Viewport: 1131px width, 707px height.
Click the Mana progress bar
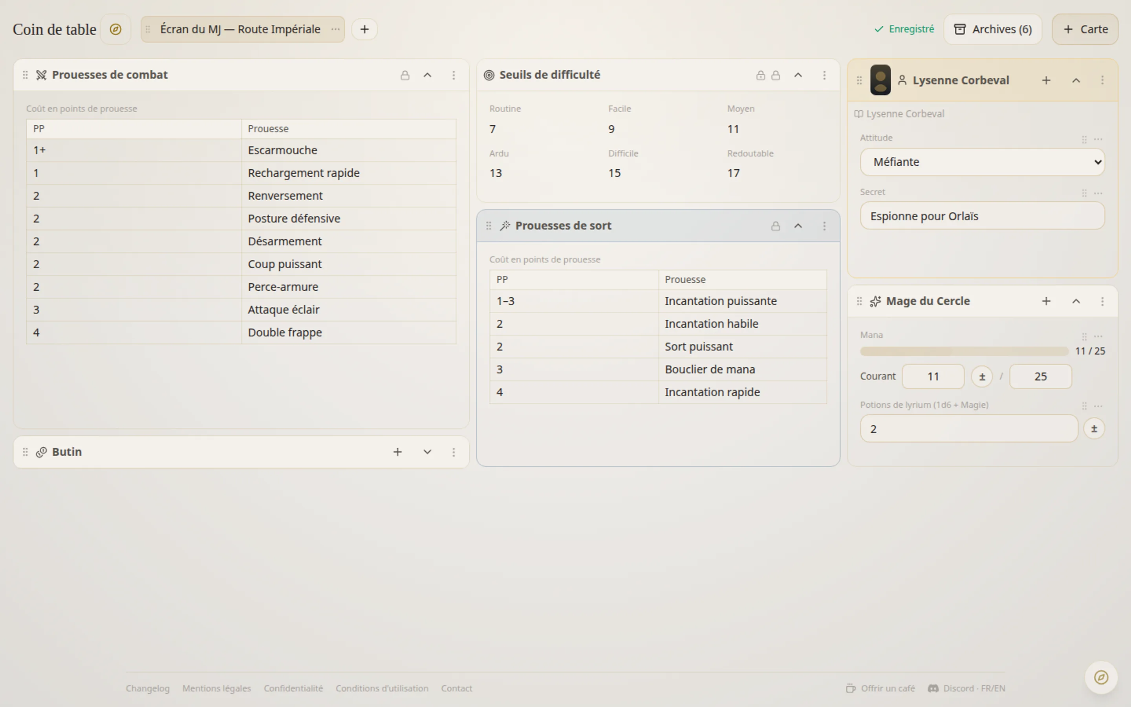click(964, 351)
